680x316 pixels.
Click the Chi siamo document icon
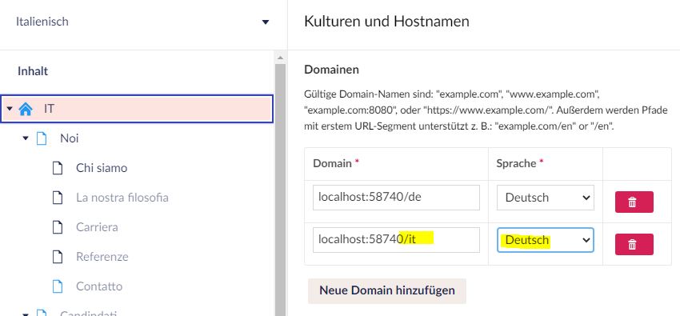pos(58,168)
